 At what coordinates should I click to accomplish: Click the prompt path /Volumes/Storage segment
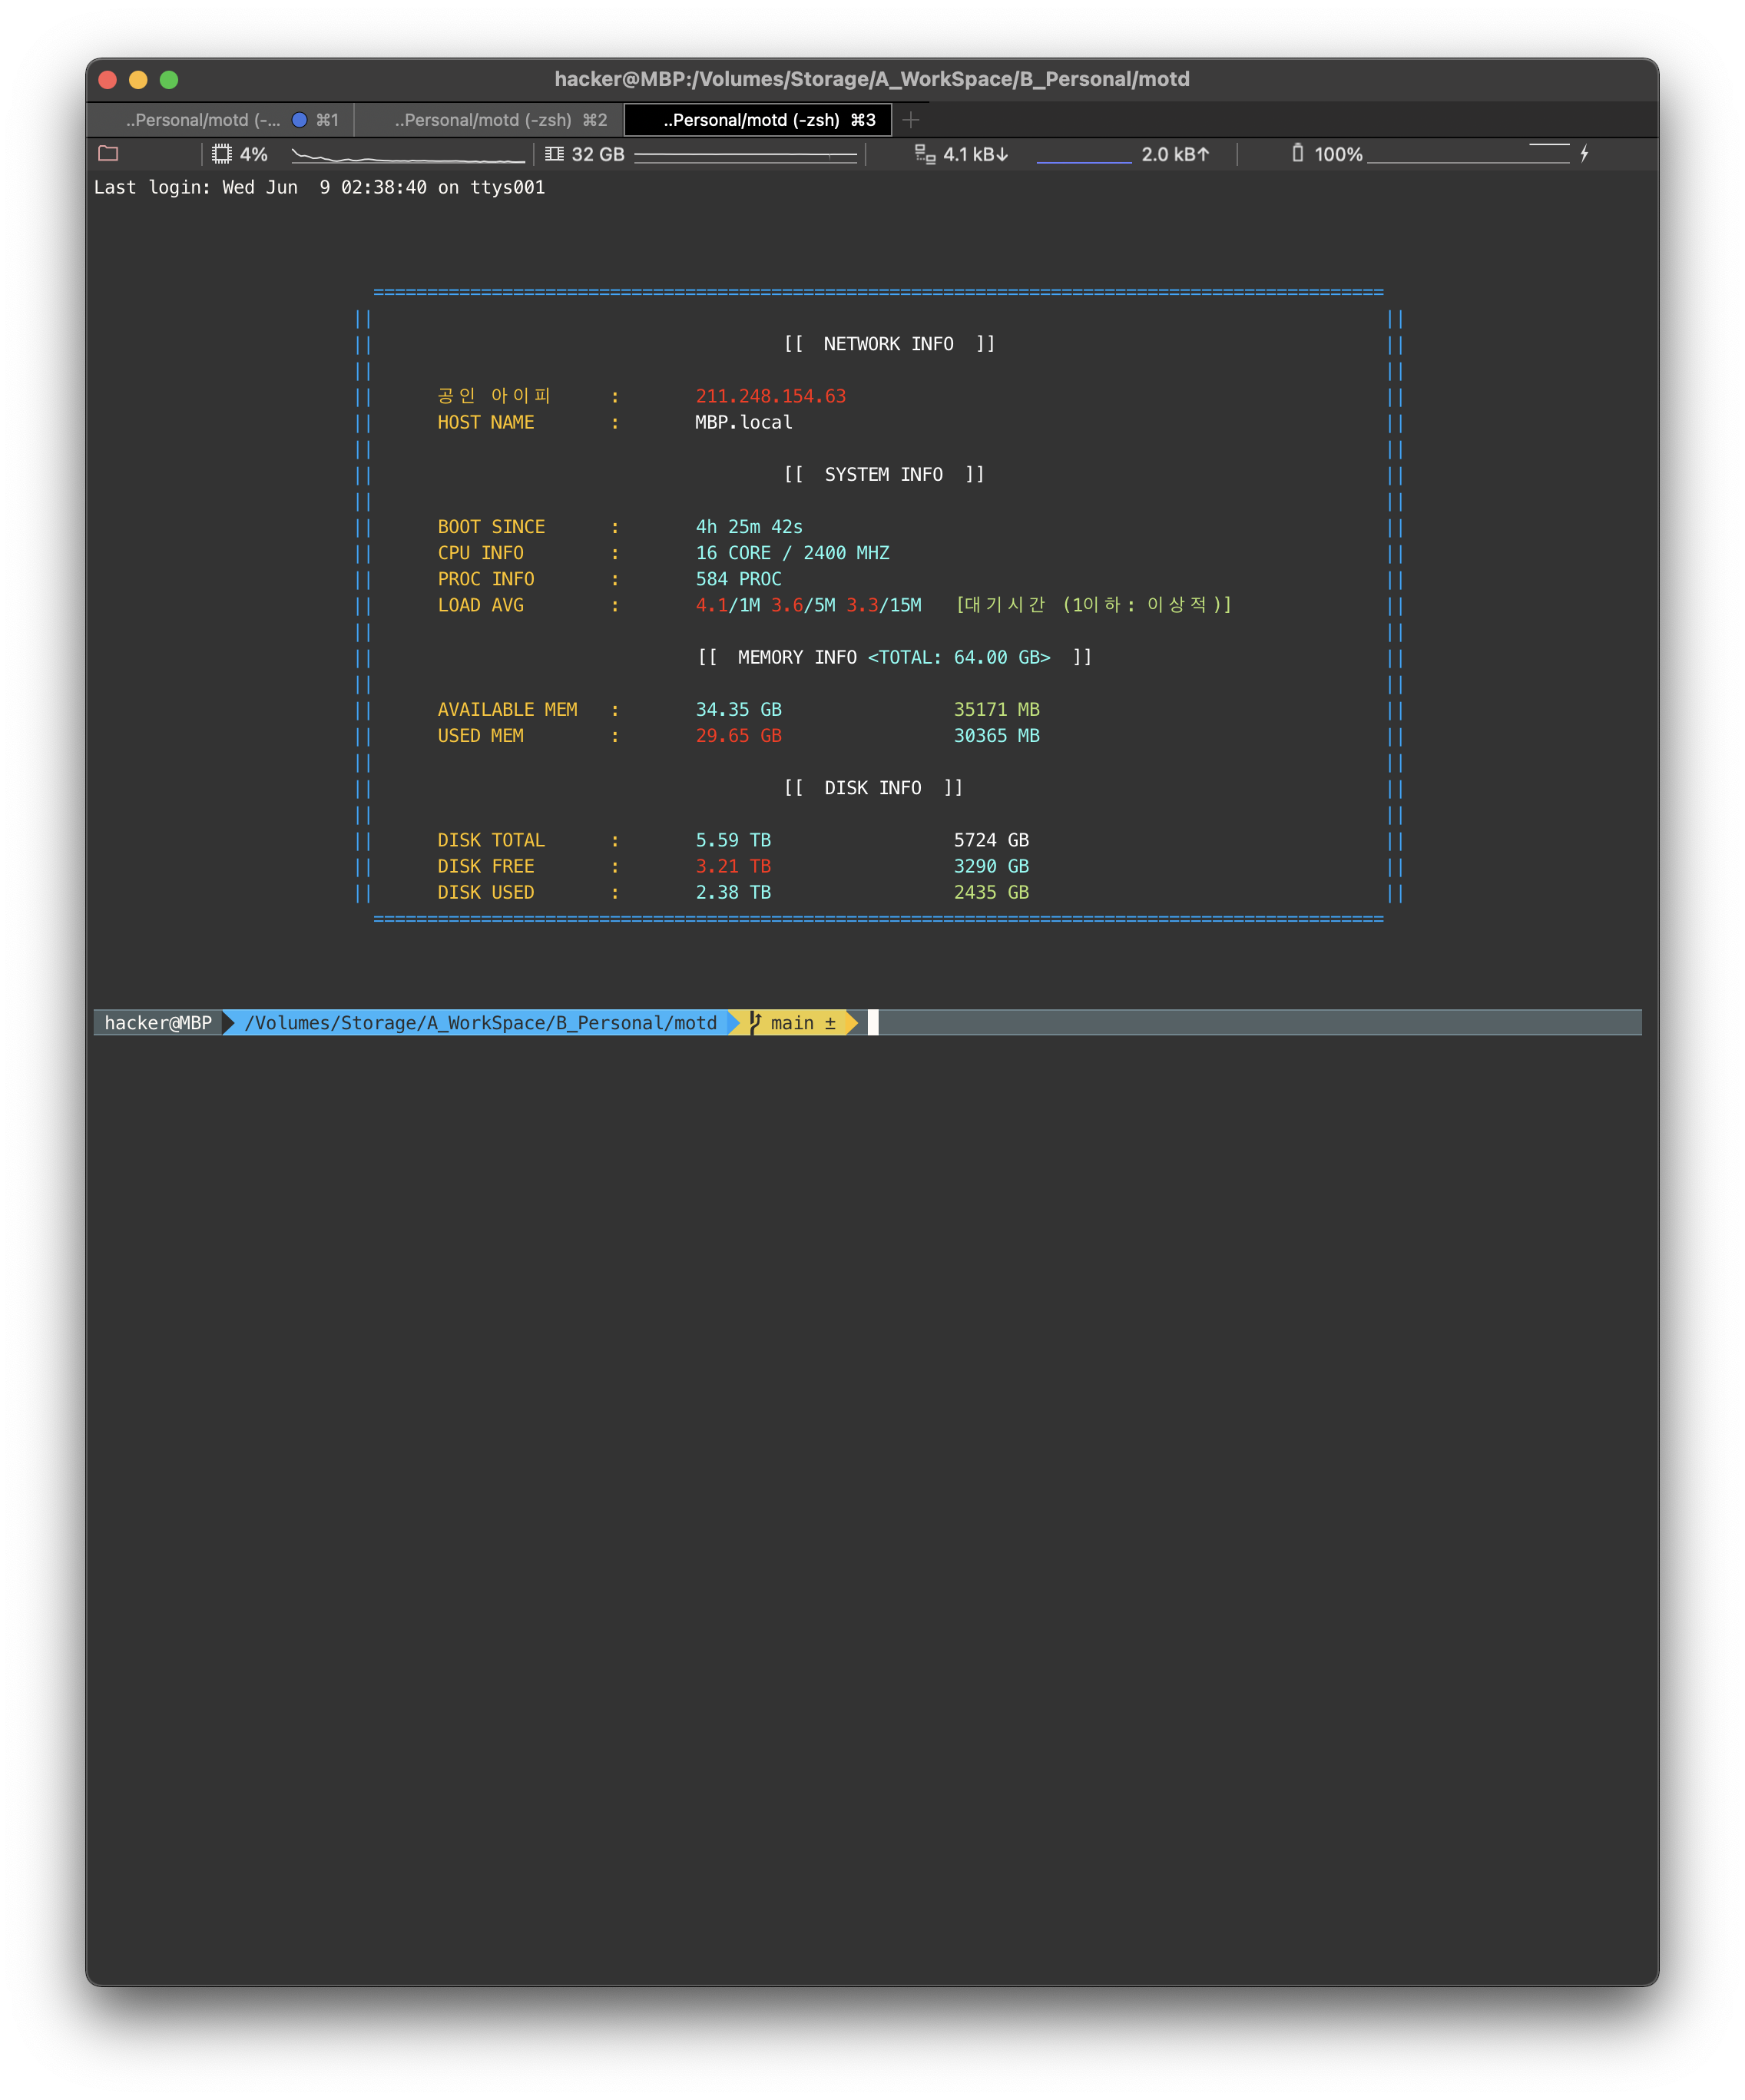click(x=480, y=1022)
